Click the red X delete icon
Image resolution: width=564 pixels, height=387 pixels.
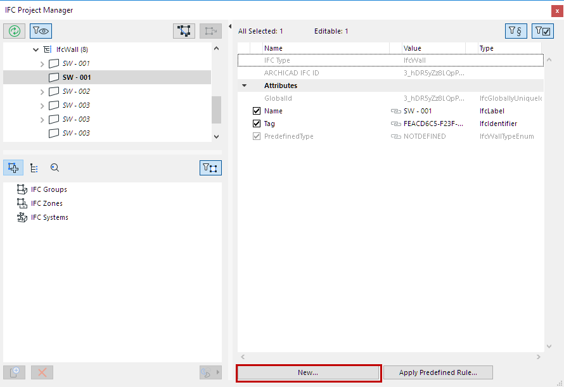[42, 372]
